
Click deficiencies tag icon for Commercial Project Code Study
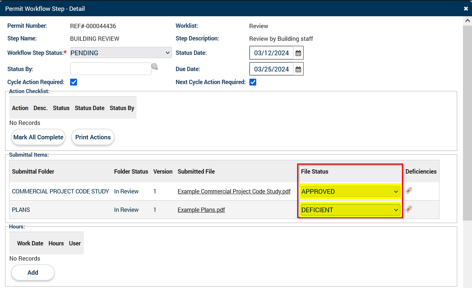409,191
